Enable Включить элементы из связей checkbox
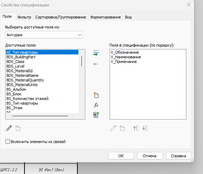Screen dimensions: 203x174 point(8,142)
